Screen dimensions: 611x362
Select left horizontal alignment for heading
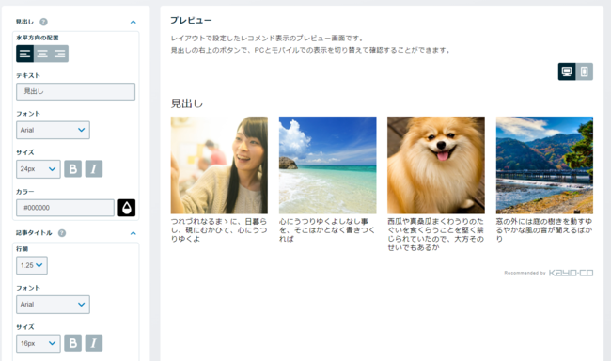tap(24, 54)
